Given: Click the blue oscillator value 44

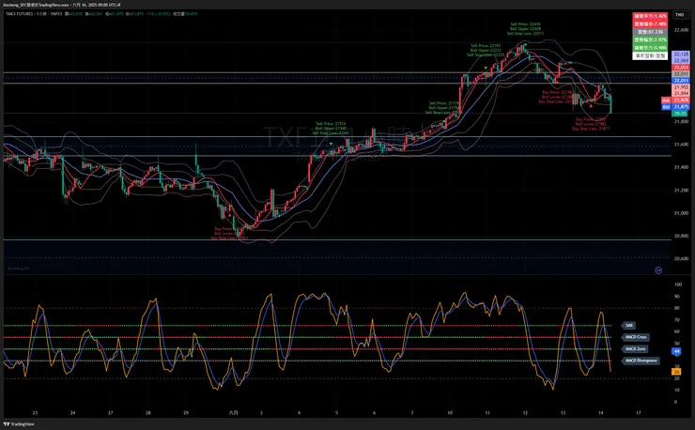Looking at the screenshot, I should coord(676,351).
